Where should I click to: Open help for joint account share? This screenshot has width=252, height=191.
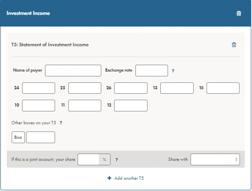pyautogui.click(x=117, y=160)
